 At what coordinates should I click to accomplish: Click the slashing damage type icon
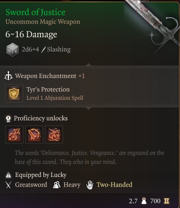click(43, 50)
